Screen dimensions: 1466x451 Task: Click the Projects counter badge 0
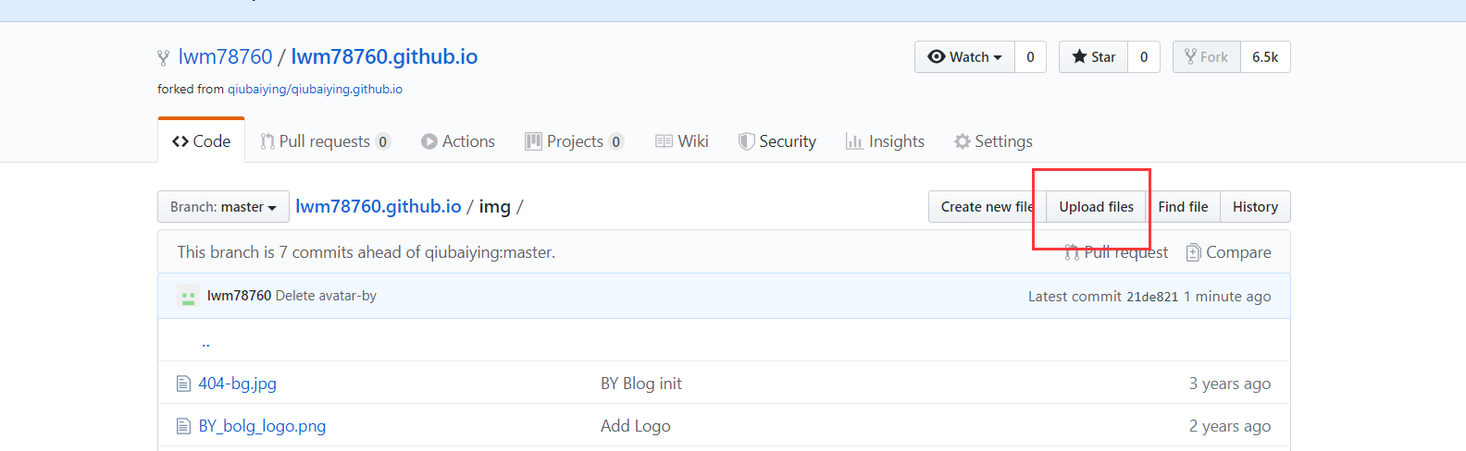pyautogui.click(x=615, y=141)
